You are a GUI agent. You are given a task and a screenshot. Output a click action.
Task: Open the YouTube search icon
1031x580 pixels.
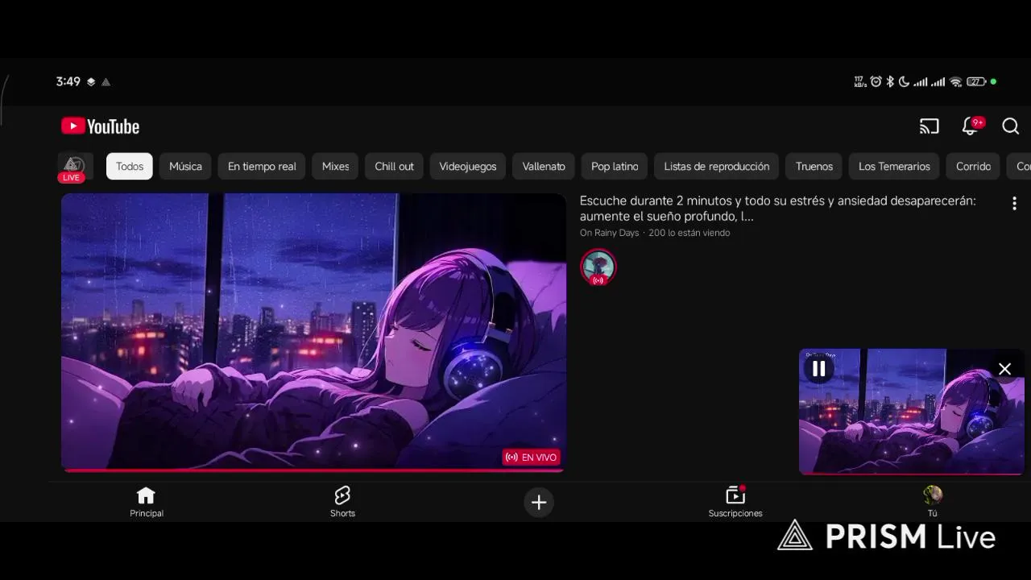coord(1010,126)
